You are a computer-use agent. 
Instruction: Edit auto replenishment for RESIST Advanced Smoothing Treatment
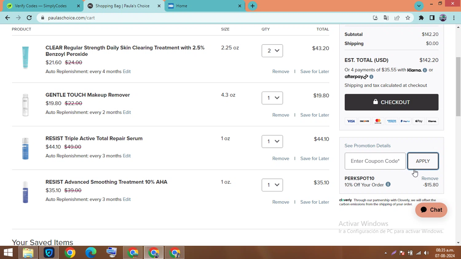tap(127, 199)
